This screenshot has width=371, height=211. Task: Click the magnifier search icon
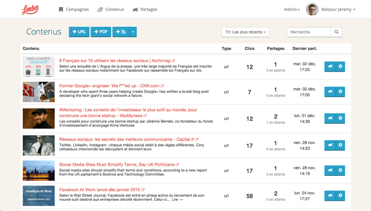337,32
